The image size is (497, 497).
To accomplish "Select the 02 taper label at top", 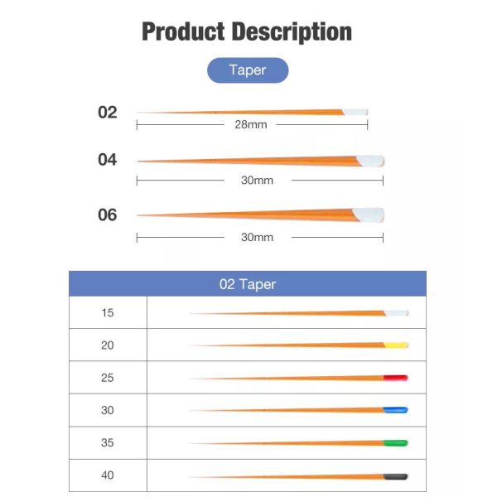I will point(108,112).
